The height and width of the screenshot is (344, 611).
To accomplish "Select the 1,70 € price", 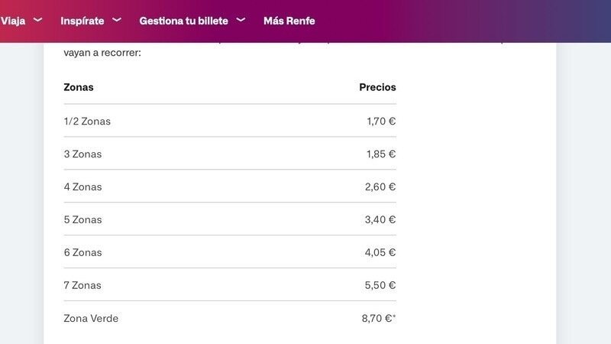I will pos(381,122).
